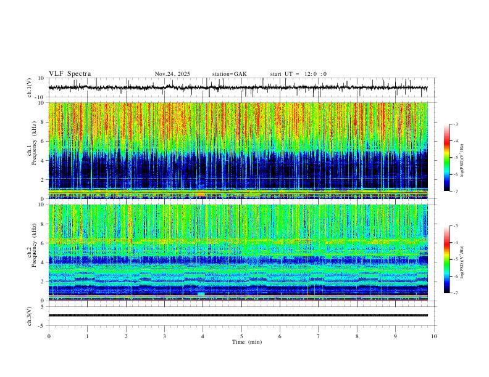Click the "4" kHz tick on ch.1 frequency axis
The height and width of the screenshot is (377, 489).
point(43,161)
